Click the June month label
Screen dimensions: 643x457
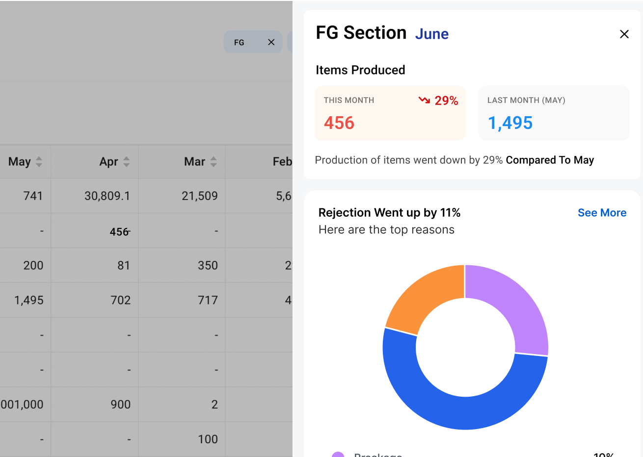431,34
